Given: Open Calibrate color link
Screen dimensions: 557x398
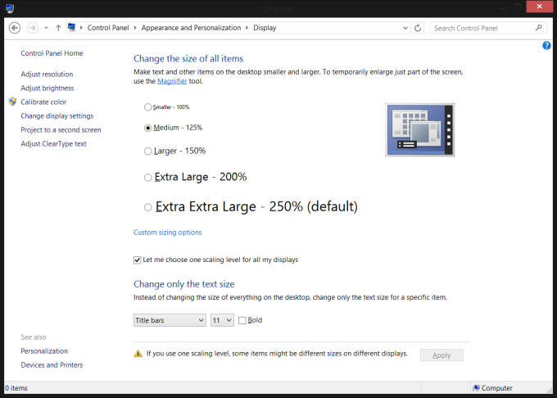Looking at the screenshot, I should [x=43, y=102].
